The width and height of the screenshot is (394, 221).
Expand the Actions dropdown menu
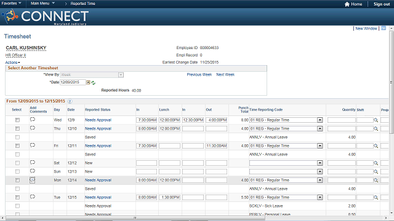(12, 63)
